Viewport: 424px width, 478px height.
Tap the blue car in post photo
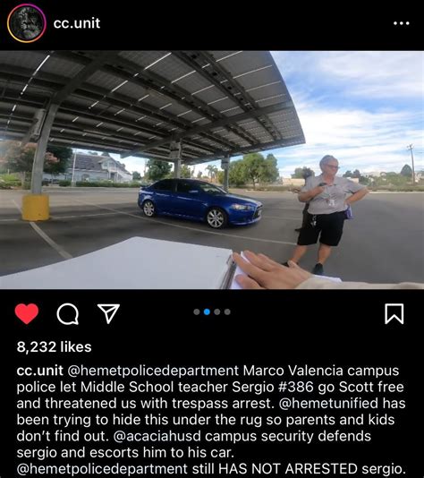(199, 202)
